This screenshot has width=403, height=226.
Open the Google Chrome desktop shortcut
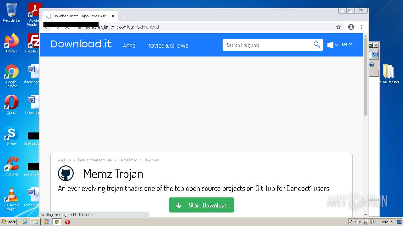click(11, 76)
